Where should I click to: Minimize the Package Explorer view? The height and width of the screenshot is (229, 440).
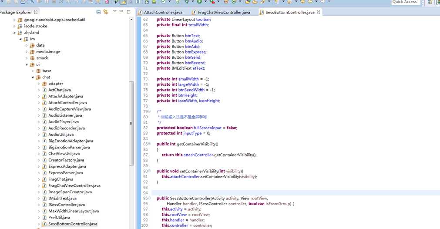tap(121, 12)
